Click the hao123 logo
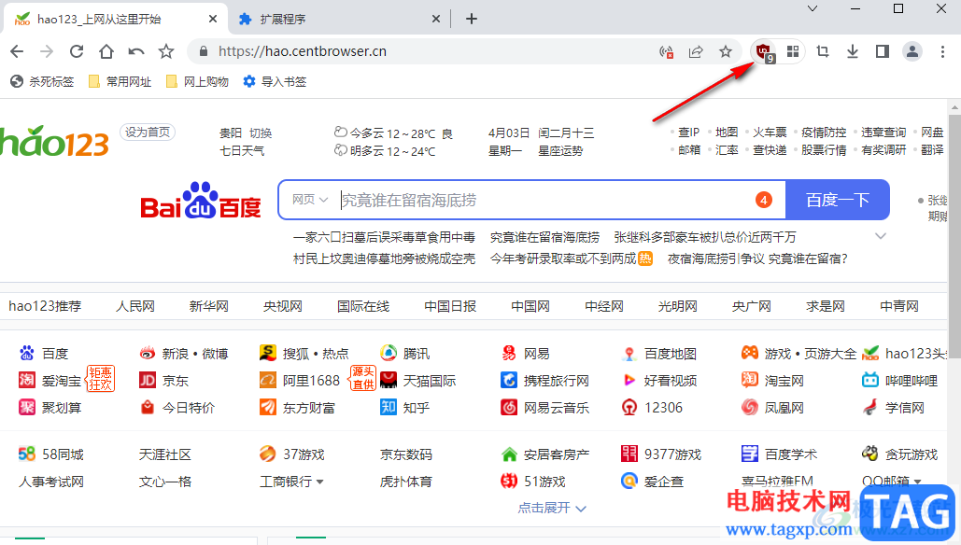Image resolution: width=961 pixels, height=545 pixels. (54, 142)
